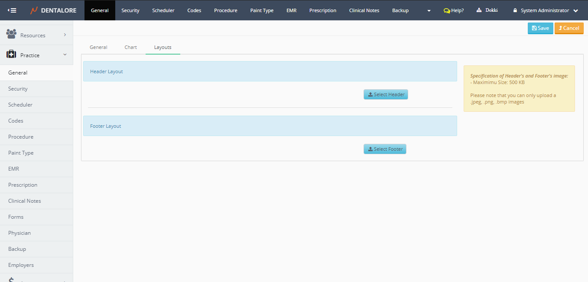588x282 pixels.
Task: Save the layout settings
Action: coord(540,28)
